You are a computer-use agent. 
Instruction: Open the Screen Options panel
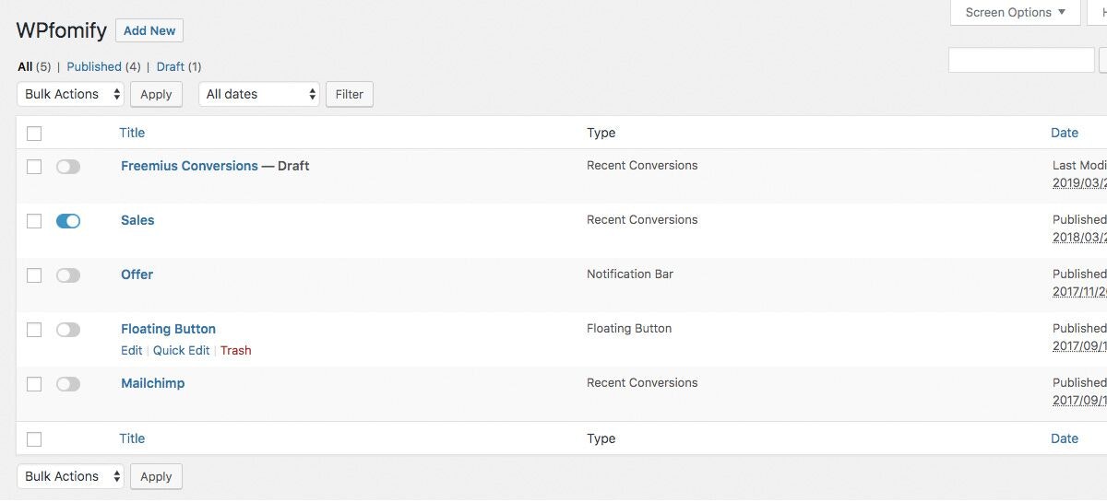point(1015,13)
